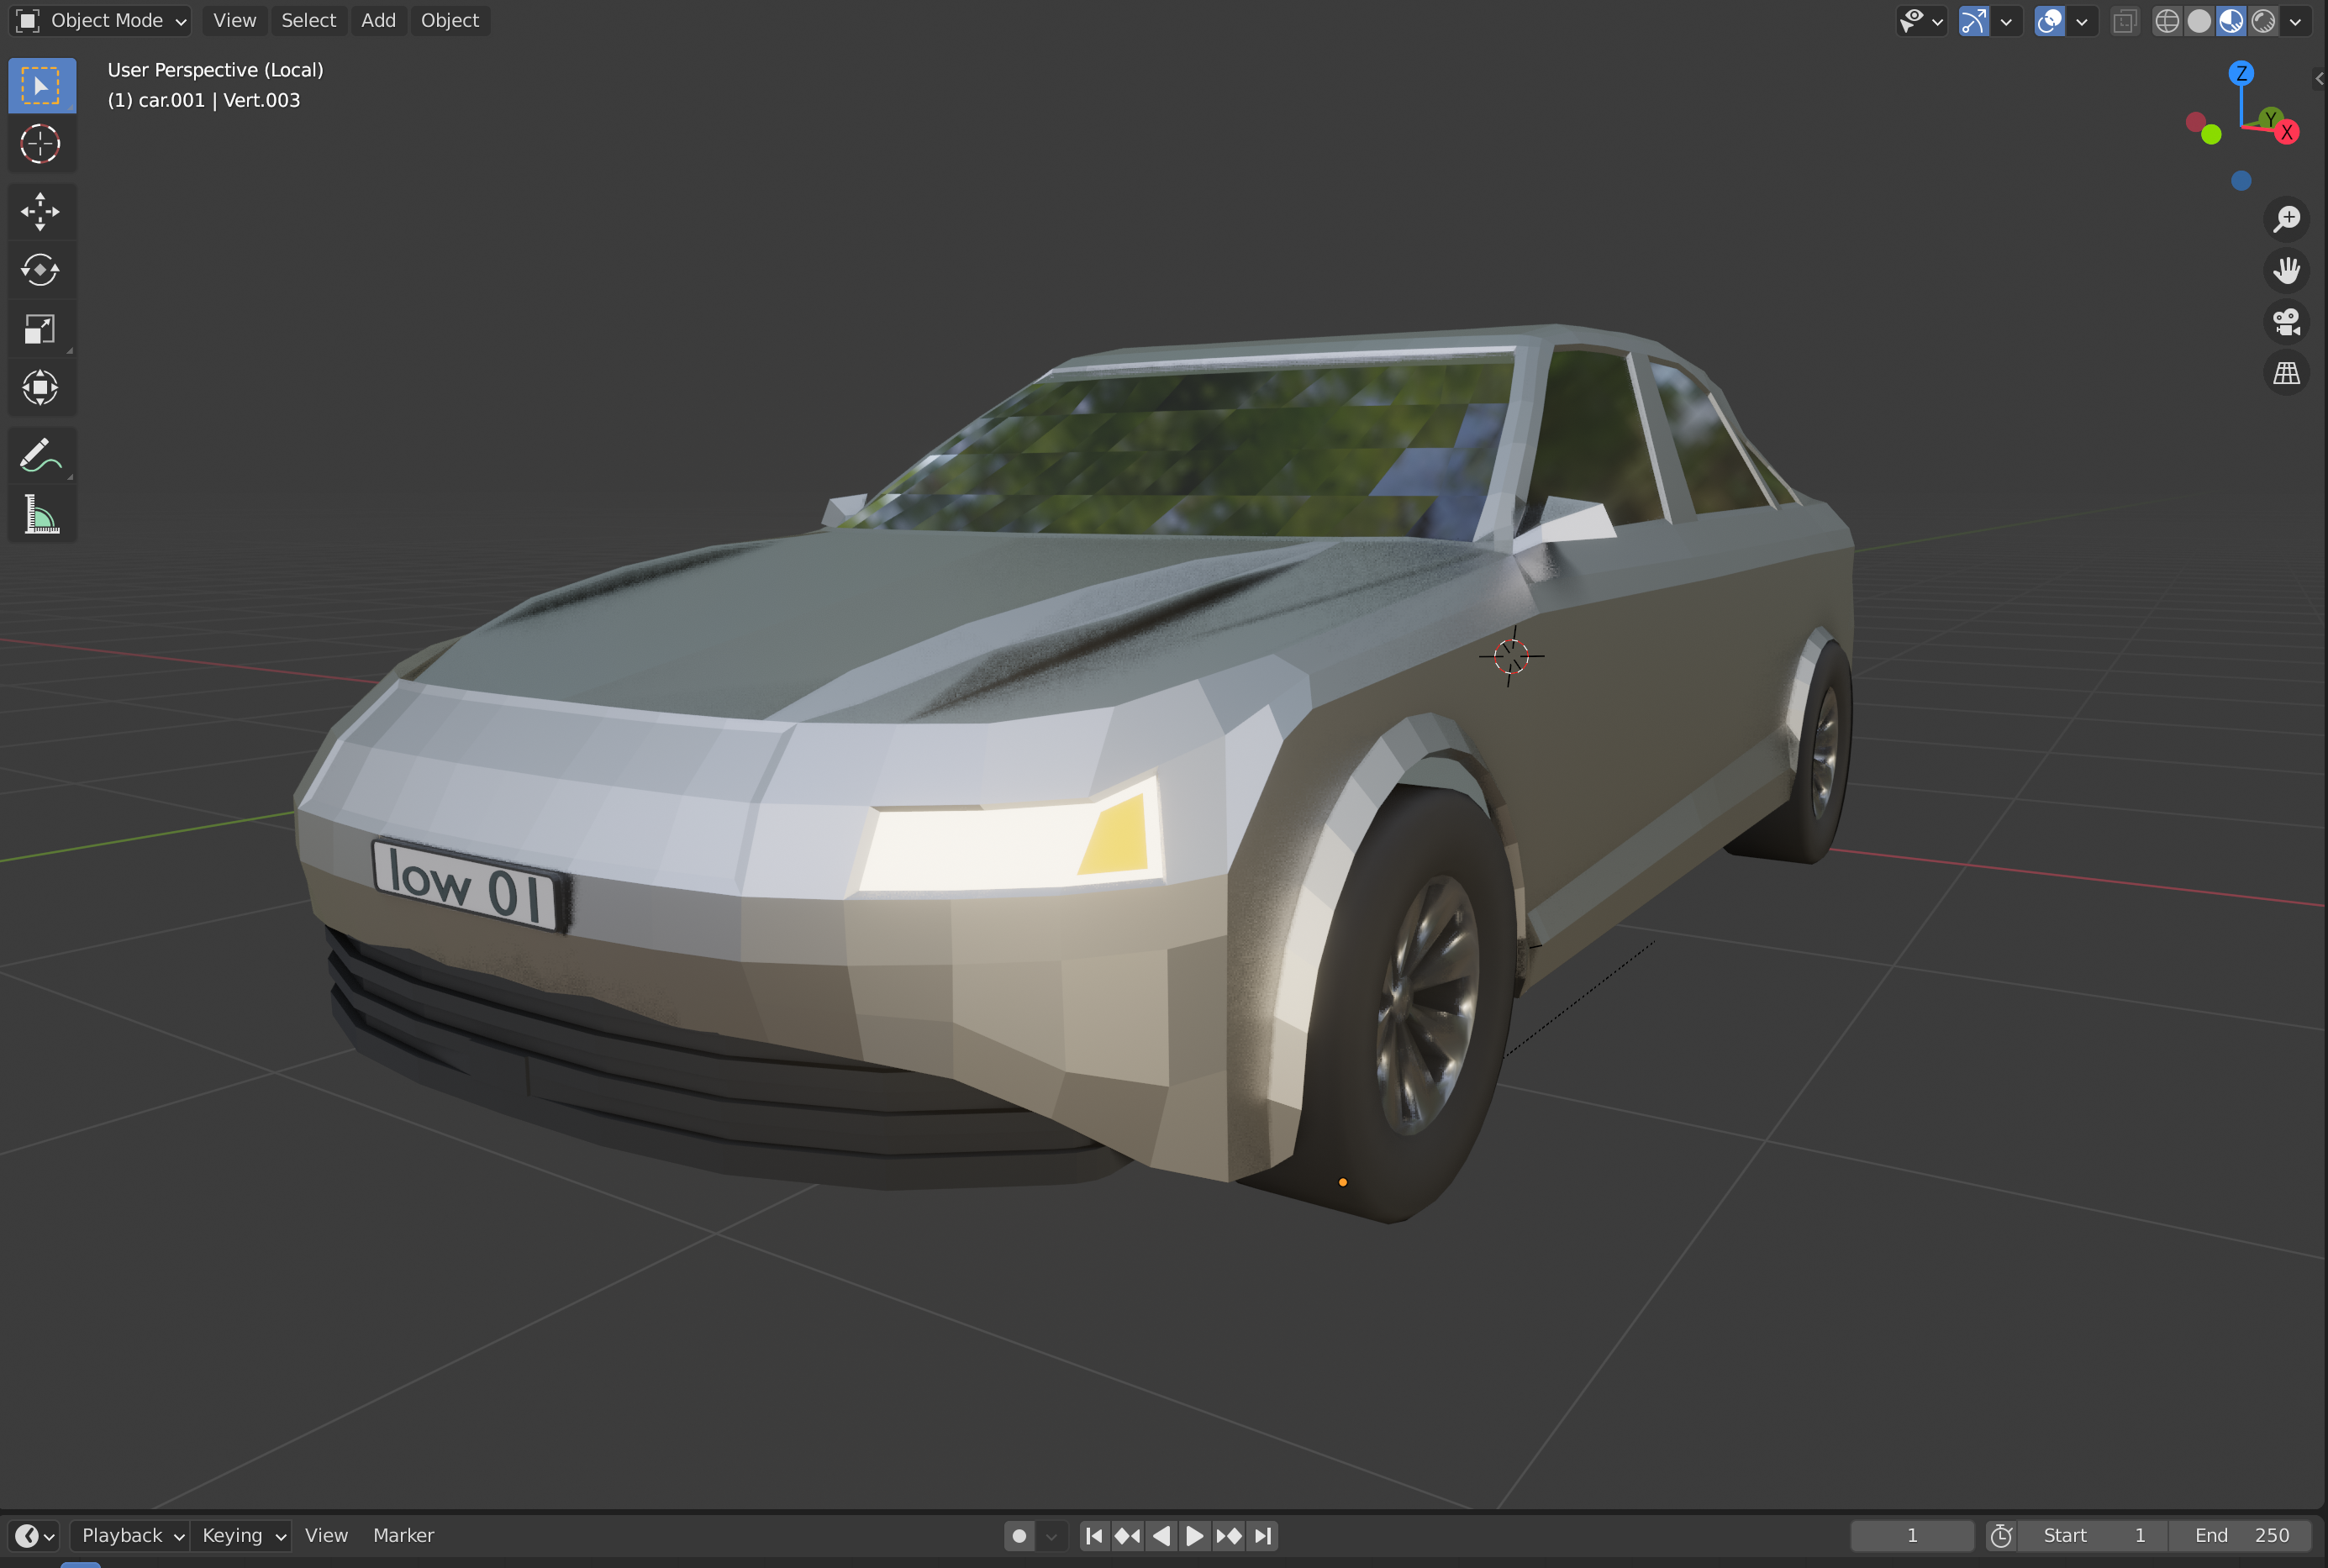Toggle the camera view icon
This screenshot has width=2328, height=1568.
2286,322
